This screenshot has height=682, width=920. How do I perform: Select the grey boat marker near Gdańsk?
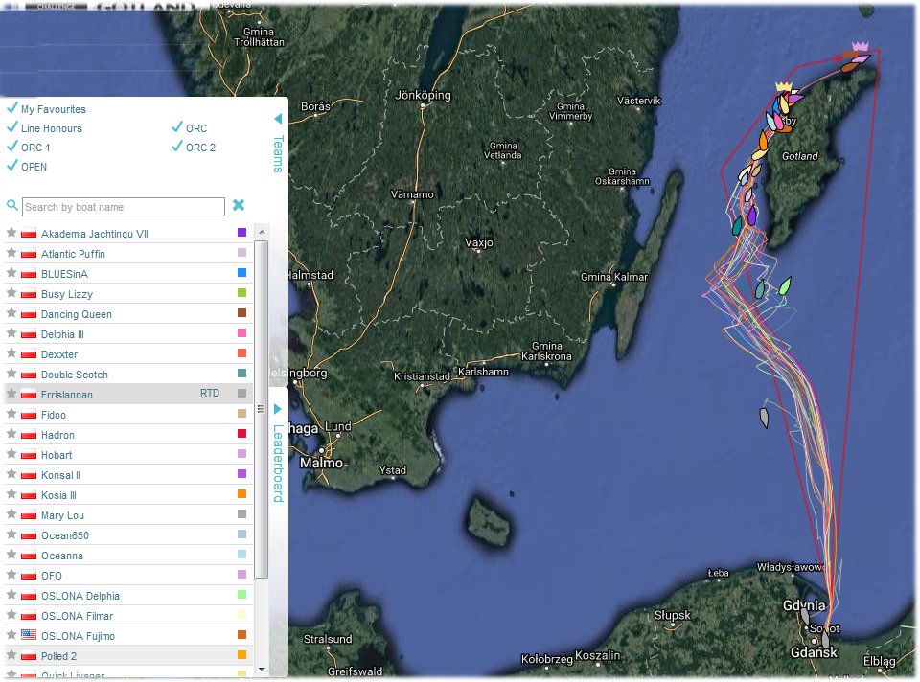[x=825, y=640]
